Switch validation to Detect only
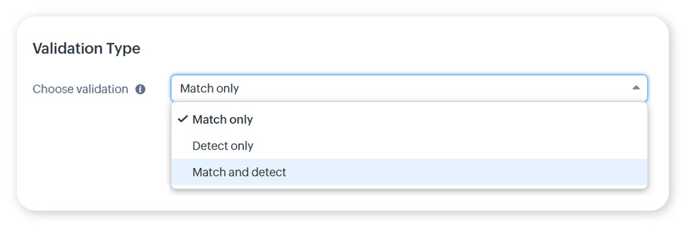This screenshot has width=683, height=227. click(222, 146)
